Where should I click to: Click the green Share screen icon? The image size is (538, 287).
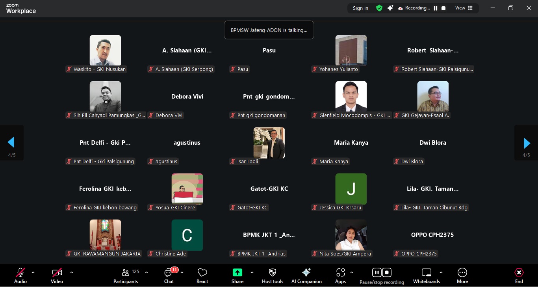(237, 272)
